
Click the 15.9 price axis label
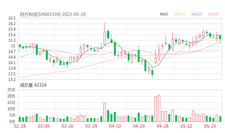[12, 29]
